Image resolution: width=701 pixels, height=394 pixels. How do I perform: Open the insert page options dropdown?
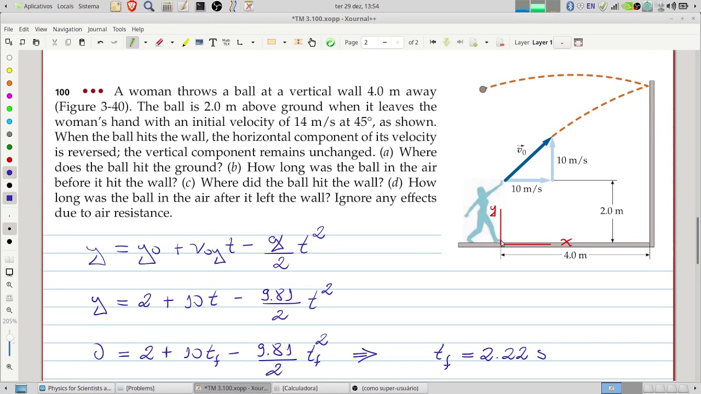click(486, 42)
